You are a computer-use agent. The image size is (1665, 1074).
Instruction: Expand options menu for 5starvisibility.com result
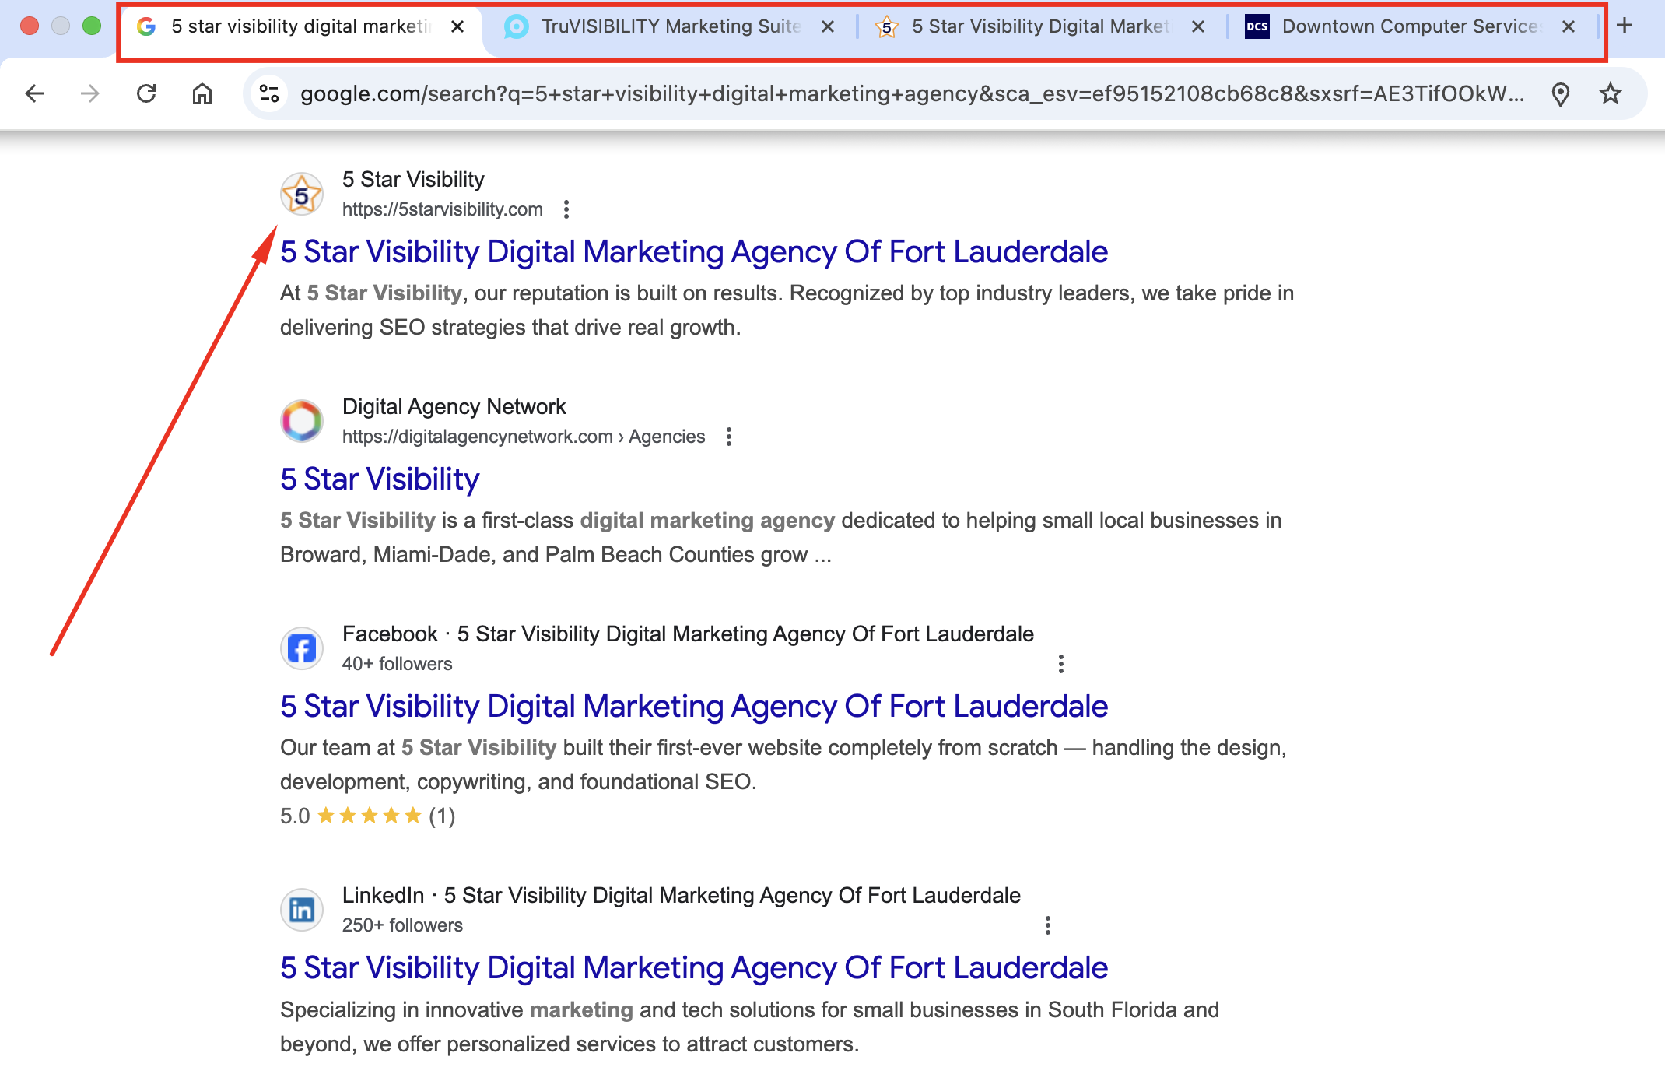566,209
